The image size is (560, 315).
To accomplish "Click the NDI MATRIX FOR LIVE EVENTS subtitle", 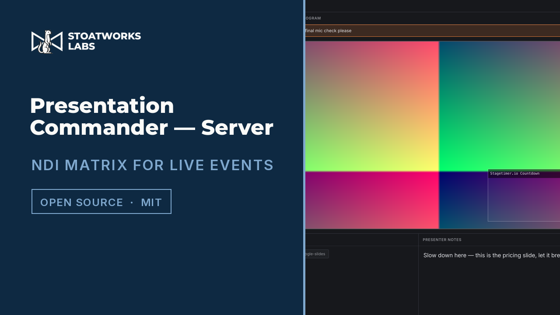I will (152, 165).
